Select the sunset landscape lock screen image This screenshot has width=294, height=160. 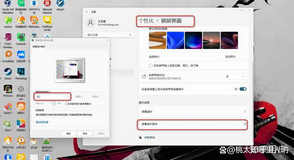[x=212, y=40]
